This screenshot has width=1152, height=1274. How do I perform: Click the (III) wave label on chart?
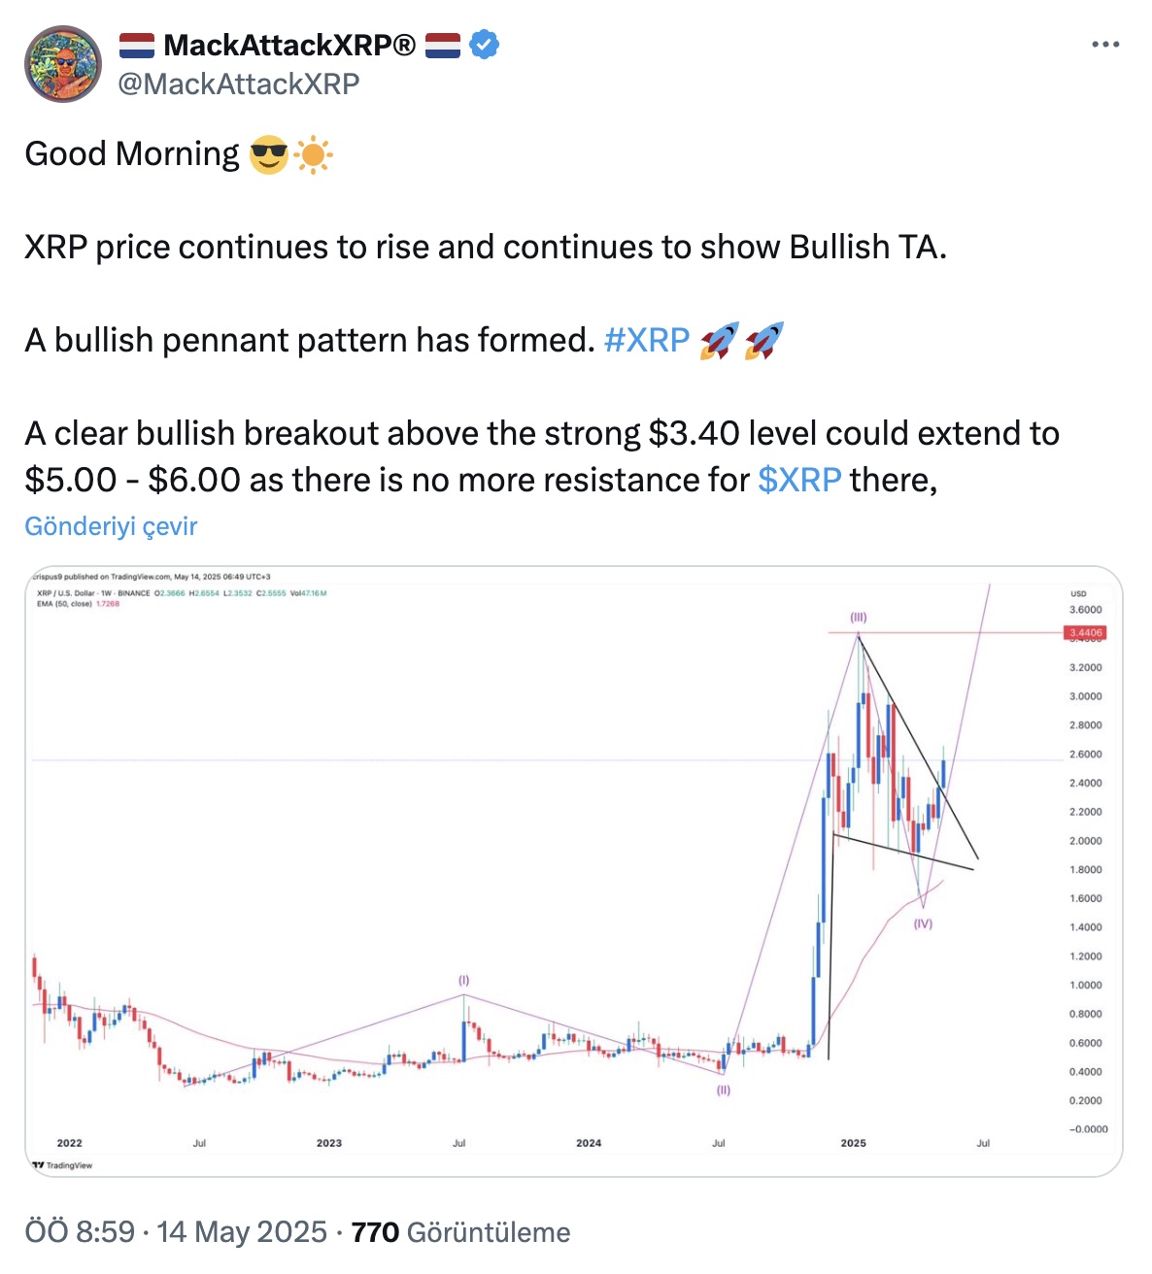coord(858,617)
